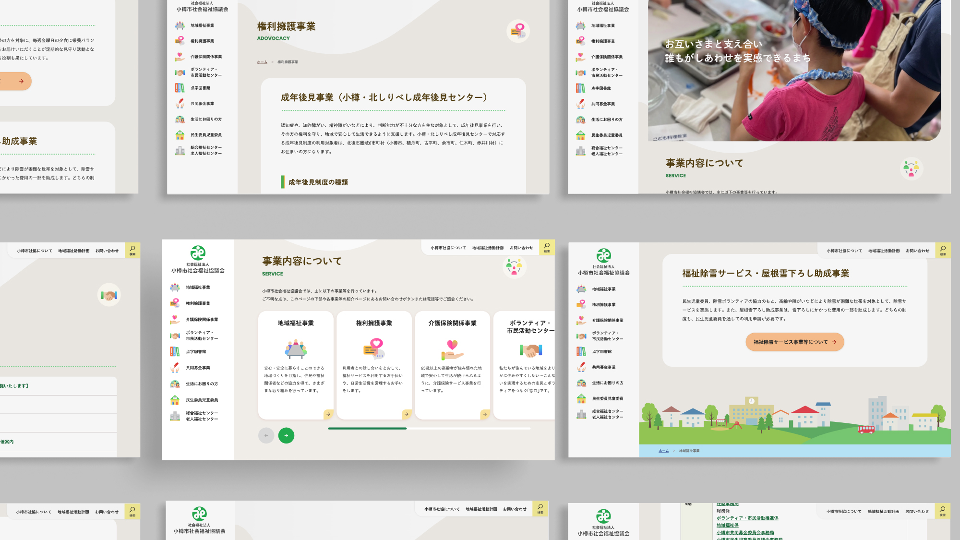Click 介護保険関係事業 heart-hand icon on carousel page sidebar
Screen dimensions: 960x540
pyautogui.click(x=175, y=319)
